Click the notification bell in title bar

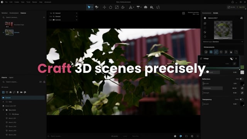coord(232,2)
